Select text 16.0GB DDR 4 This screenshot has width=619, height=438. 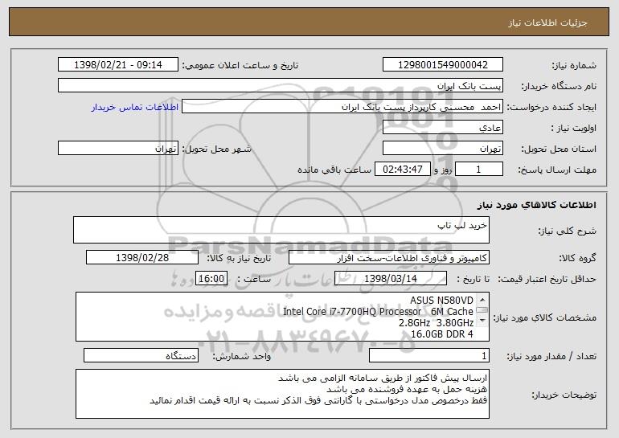pos(442,334)
